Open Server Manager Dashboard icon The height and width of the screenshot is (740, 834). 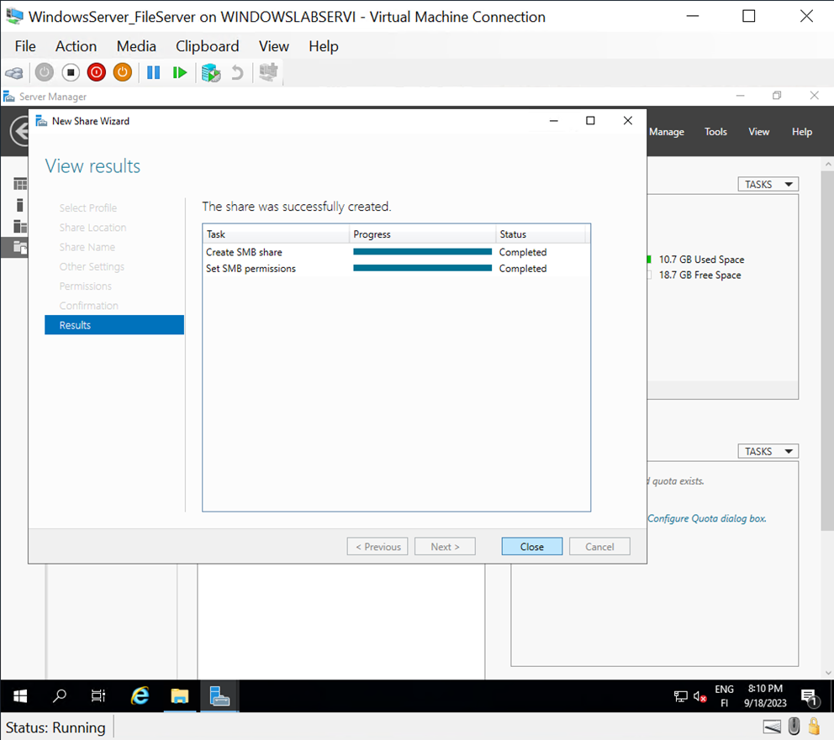tap(18, 183)
